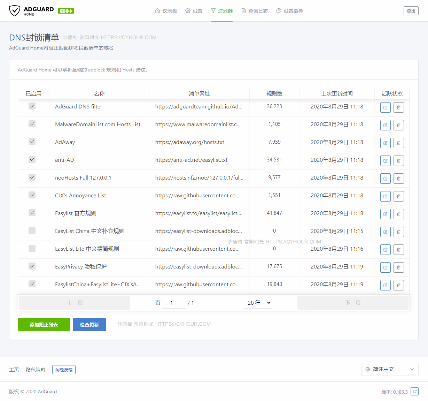
Task: Sort table by 规则数 column header
Action: tap(274, 93)
